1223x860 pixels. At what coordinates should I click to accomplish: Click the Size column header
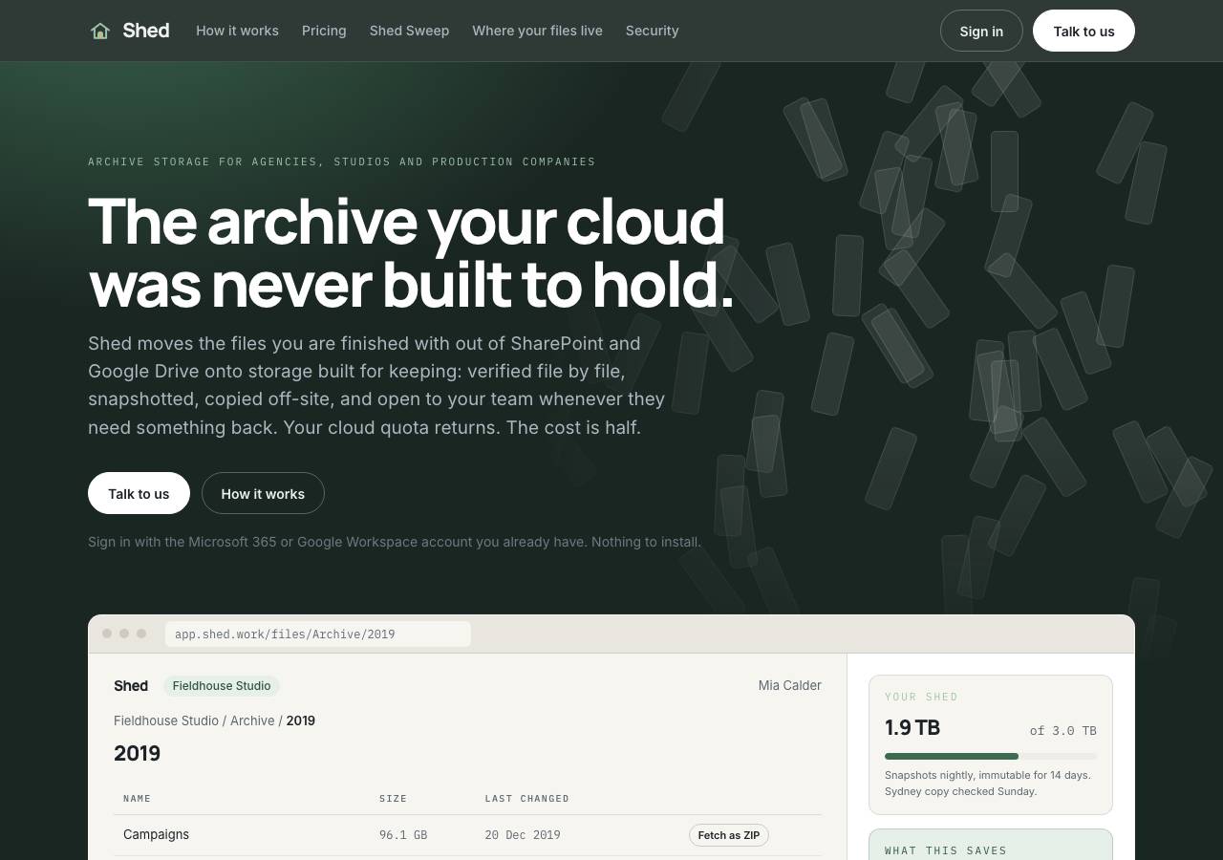pos(393,799)
